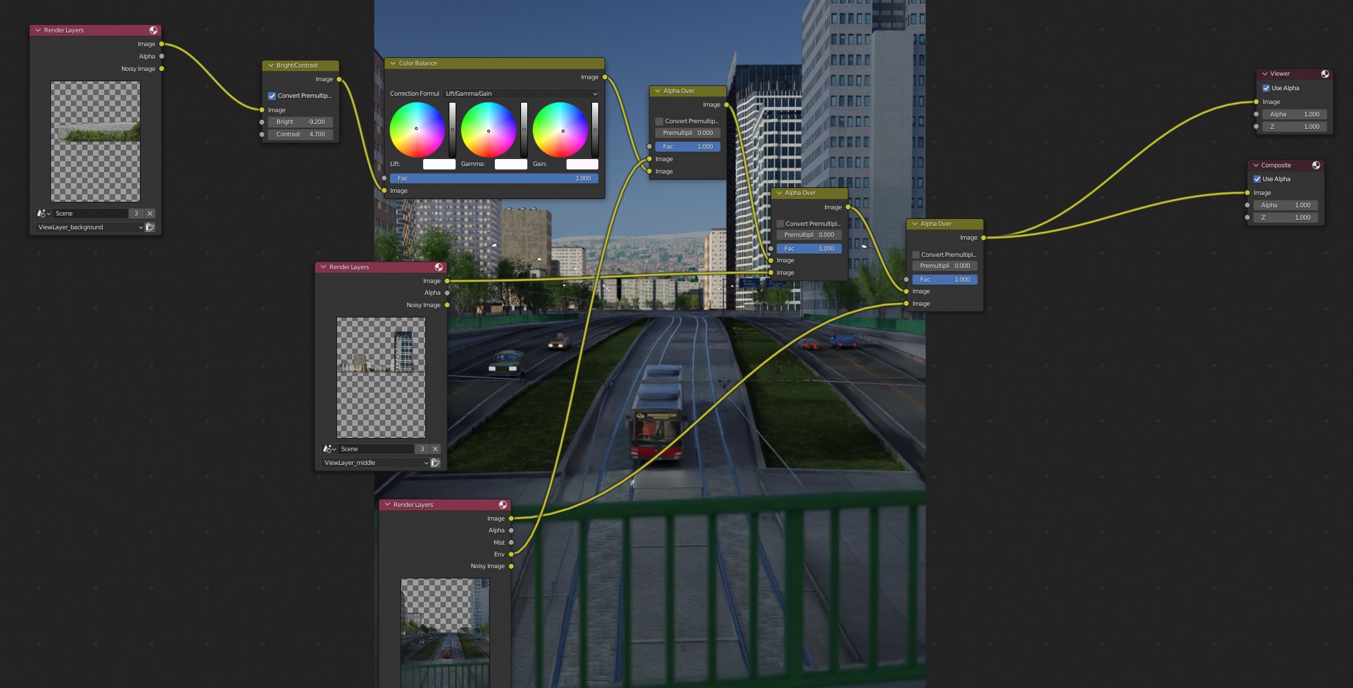Collapse the Bright/Contrast node
This screenshot has width=1353, height=688.
pyautogui.click(x=271, y=65)
